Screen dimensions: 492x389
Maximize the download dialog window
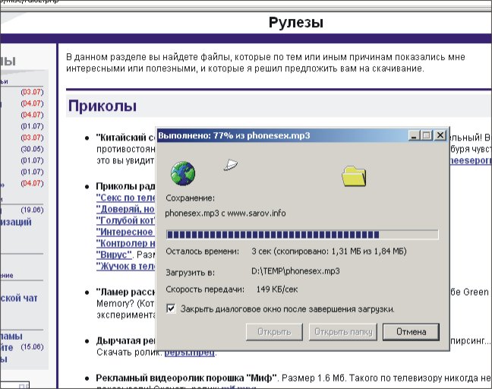coord(426,136)
